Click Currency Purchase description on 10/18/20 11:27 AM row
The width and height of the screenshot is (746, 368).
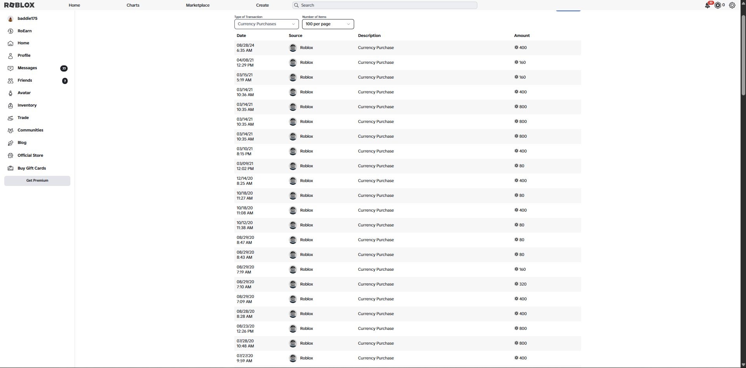click(x=376, y=196)
